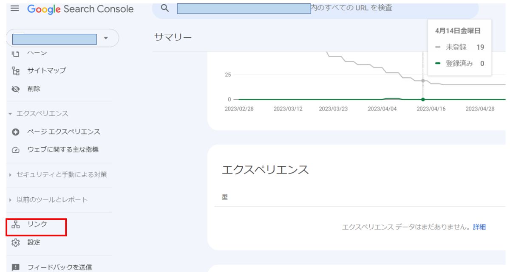The height and width of the screenshot is (272, 510).
Task: Click the 削除 (removals) icon
Action: coord(15,89)
